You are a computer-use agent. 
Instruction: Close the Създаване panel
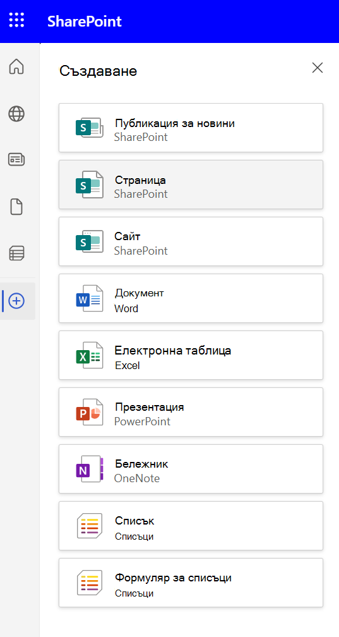tap(318, 68)
